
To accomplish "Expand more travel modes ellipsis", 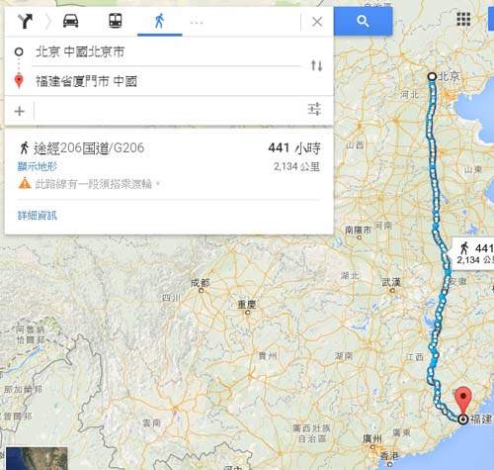I will (197, 23).
